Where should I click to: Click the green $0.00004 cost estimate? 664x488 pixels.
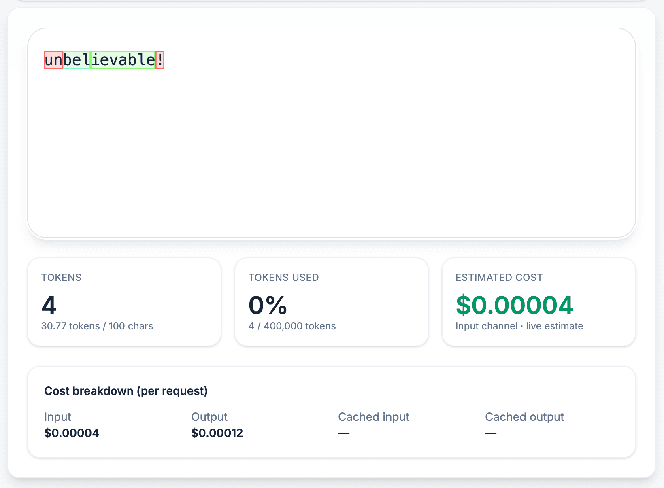pyautogui.click(x=514, y=305)
